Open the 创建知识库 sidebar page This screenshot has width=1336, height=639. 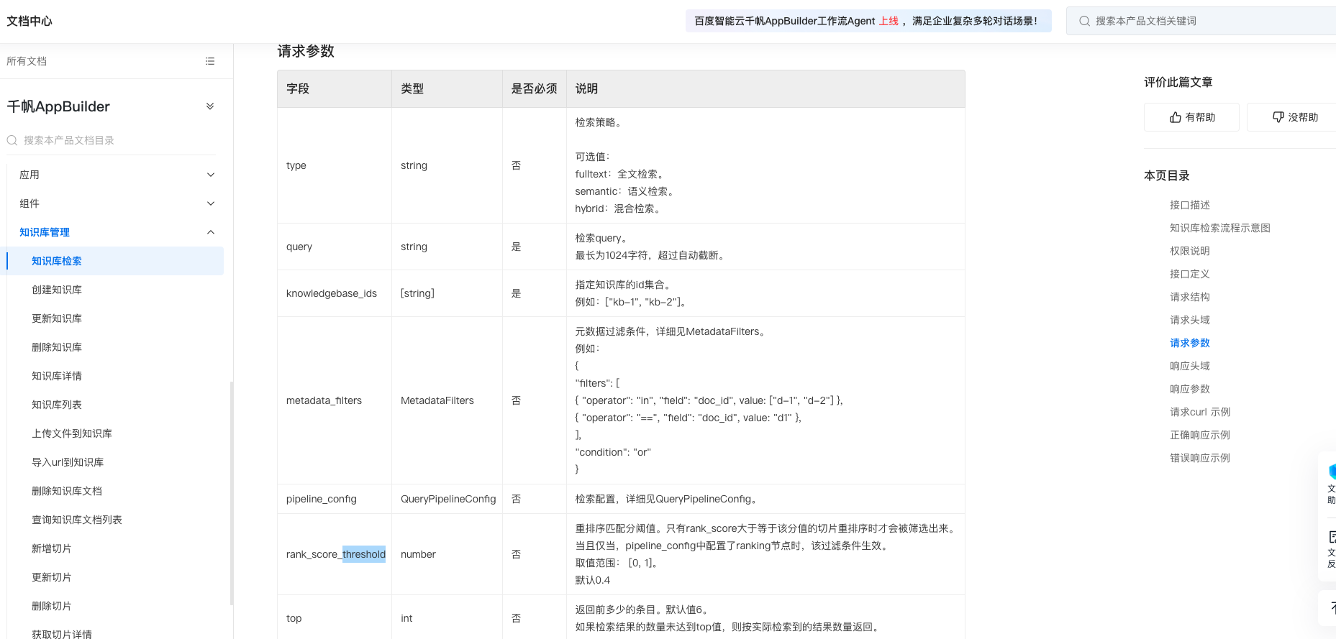[57, 290]
